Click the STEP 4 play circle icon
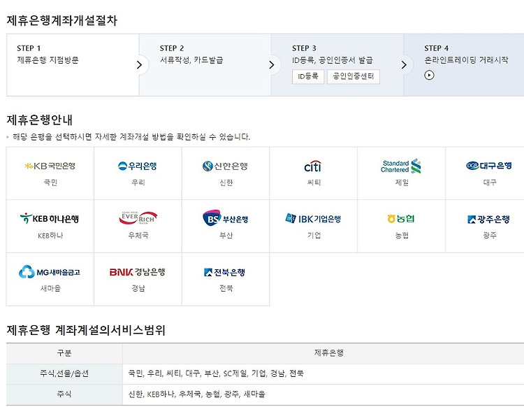 point(429,76)
